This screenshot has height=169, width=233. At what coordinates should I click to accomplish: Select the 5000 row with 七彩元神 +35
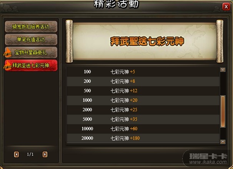(x=143, y=119)
